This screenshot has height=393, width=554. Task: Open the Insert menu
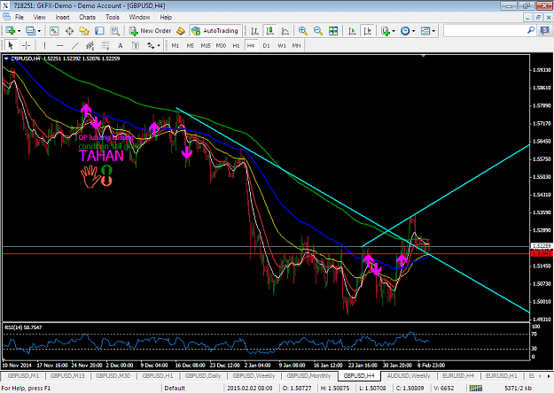(62, 17)
